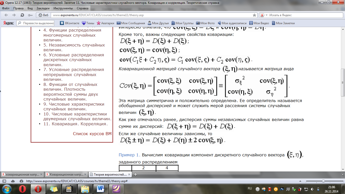
Task: Open link 7. Условные распределения непрерывных
Action: [x=74, y=75]
